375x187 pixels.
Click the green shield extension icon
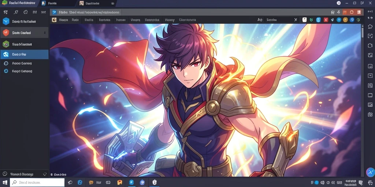point(311,20)
